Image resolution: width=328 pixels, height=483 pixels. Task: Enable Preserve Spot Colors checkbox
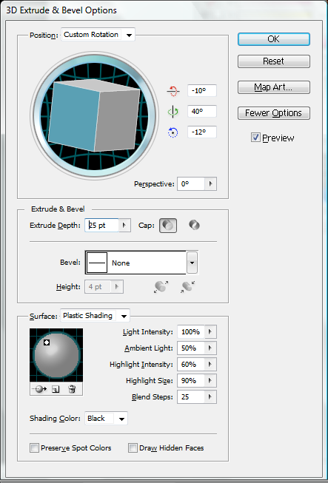click(34, 448)
